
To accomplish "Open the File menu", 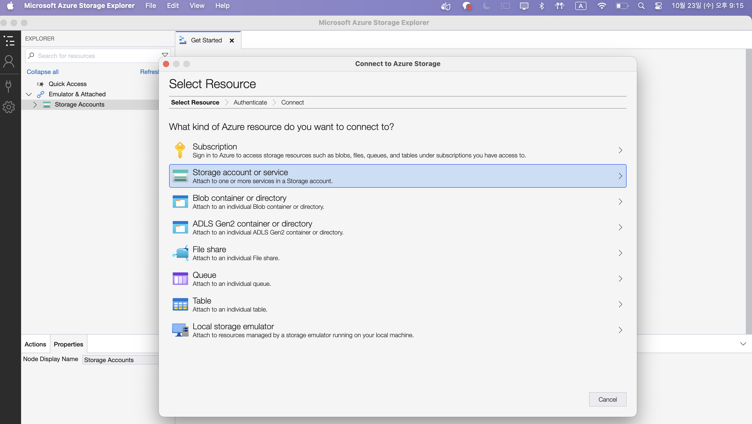I will click(151, 6).
